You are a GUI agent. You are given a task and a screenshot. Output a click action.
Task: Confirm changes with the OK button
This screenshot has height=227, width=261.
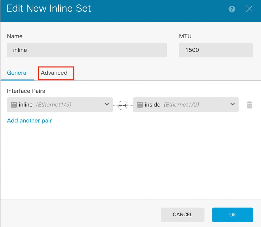[x=233, y=215]
